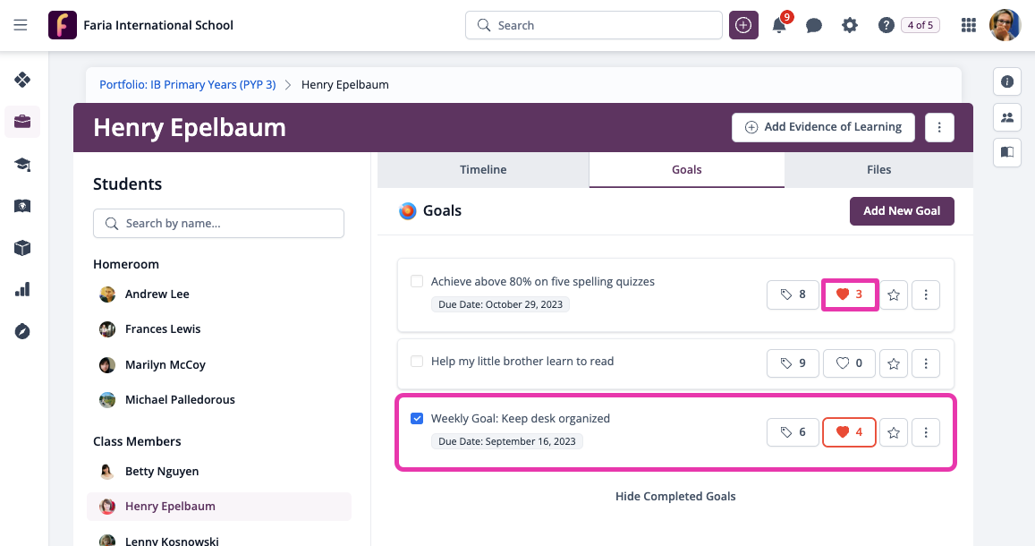1035x546 pixels.
Task: Switch to the Files tab
Action: tap(878, 170)
